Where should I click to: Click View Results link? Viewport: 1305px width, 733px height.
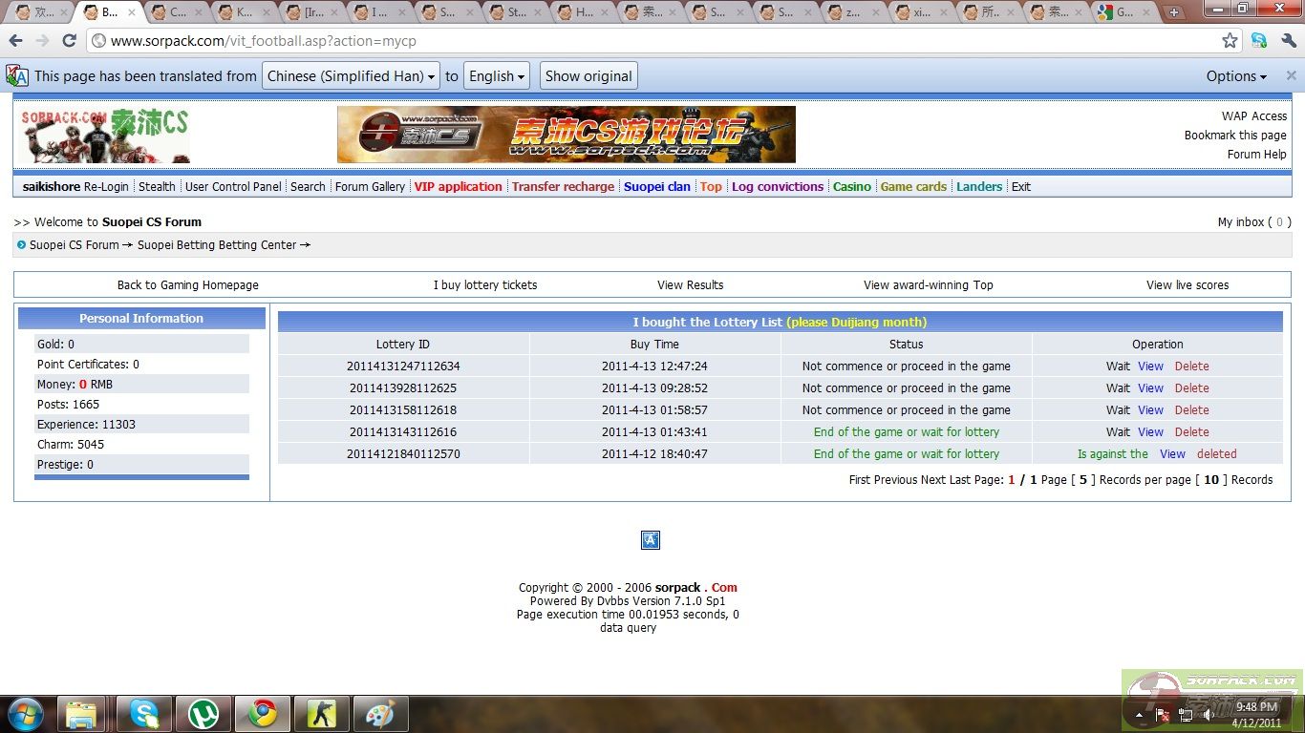[x=690, y=285]
